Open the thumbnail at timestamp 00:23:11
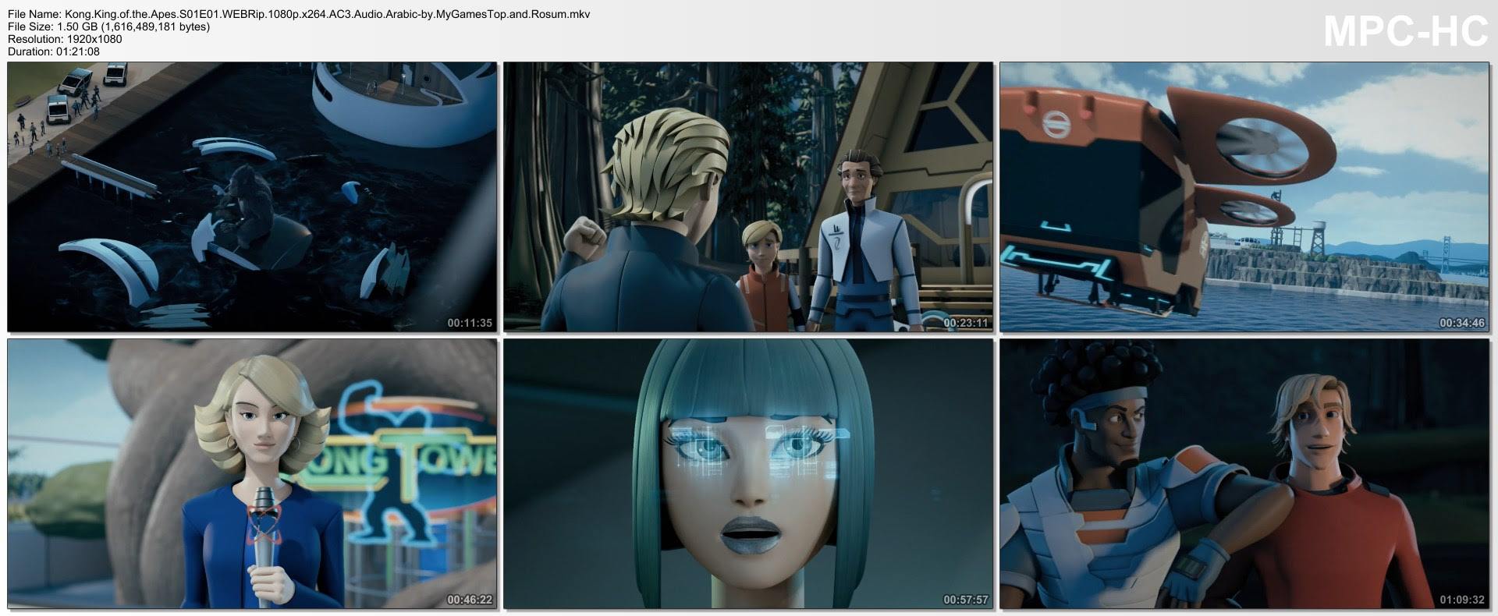The height and width of the screenshot is (616, 1498). coord(748,197)
